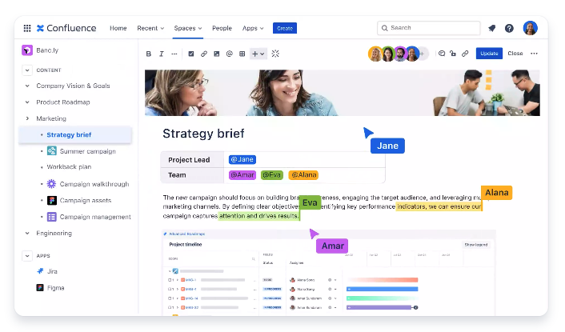Click the page header banner image

coord(343,93)
